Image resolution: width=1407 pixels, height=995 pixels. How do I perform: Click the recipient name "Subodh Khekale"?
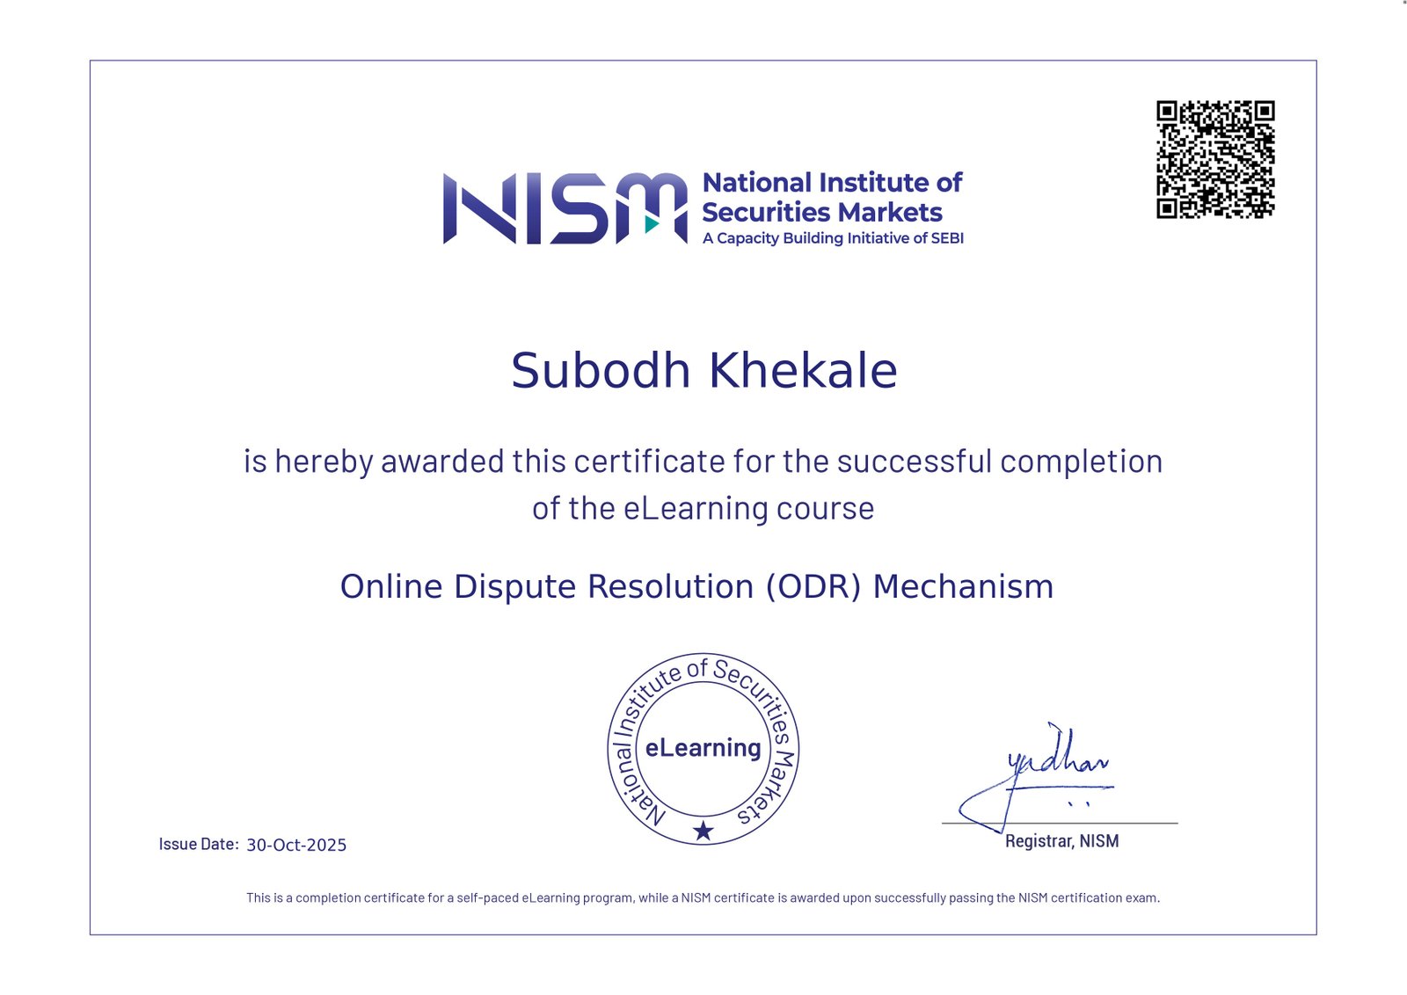tap(704, 370)
